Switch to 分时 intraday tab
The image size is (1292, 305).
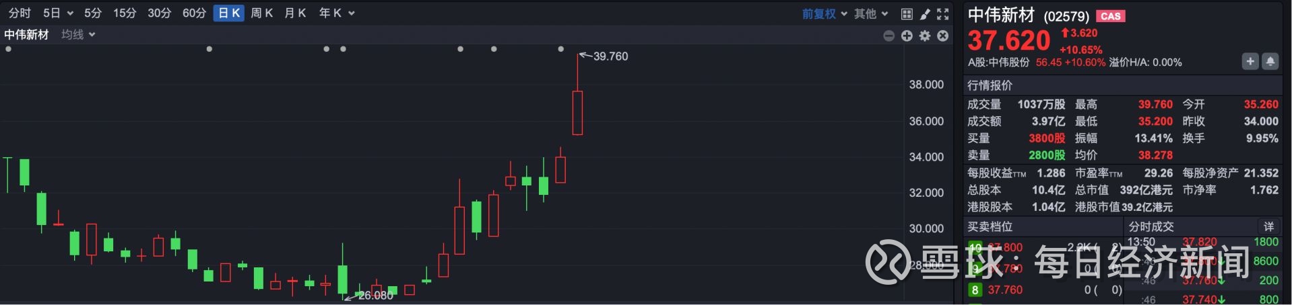(20, 13)
